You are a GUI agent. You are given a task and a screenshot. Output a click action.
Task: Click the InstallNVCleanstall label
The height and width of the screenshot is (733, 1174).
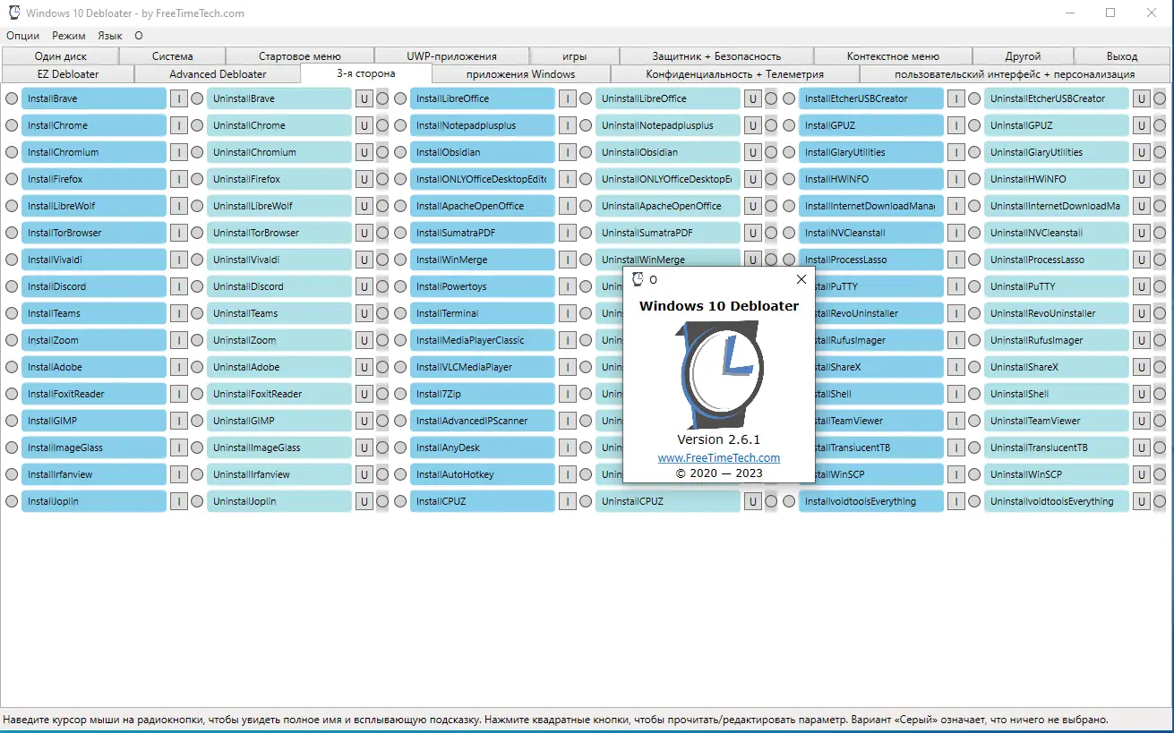tap(871, 233)
